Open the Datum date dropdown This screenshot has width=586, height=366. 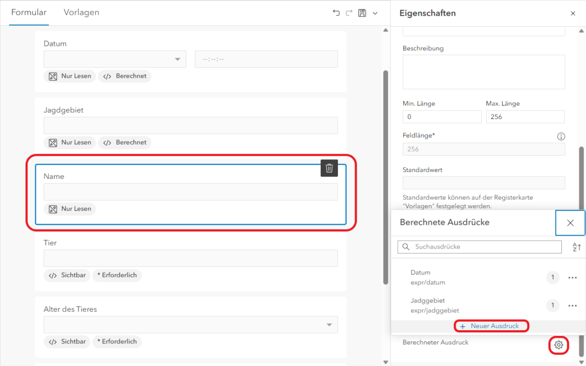pyautogui.click(x=115, y=59)
